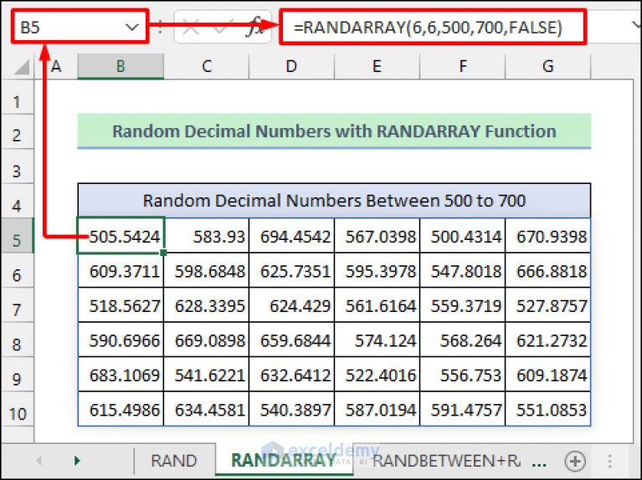This screenshot has height=480, width=642.
Task: Select cell containing 598.6848
Action: pyautogui.click(x=207, y=270)
